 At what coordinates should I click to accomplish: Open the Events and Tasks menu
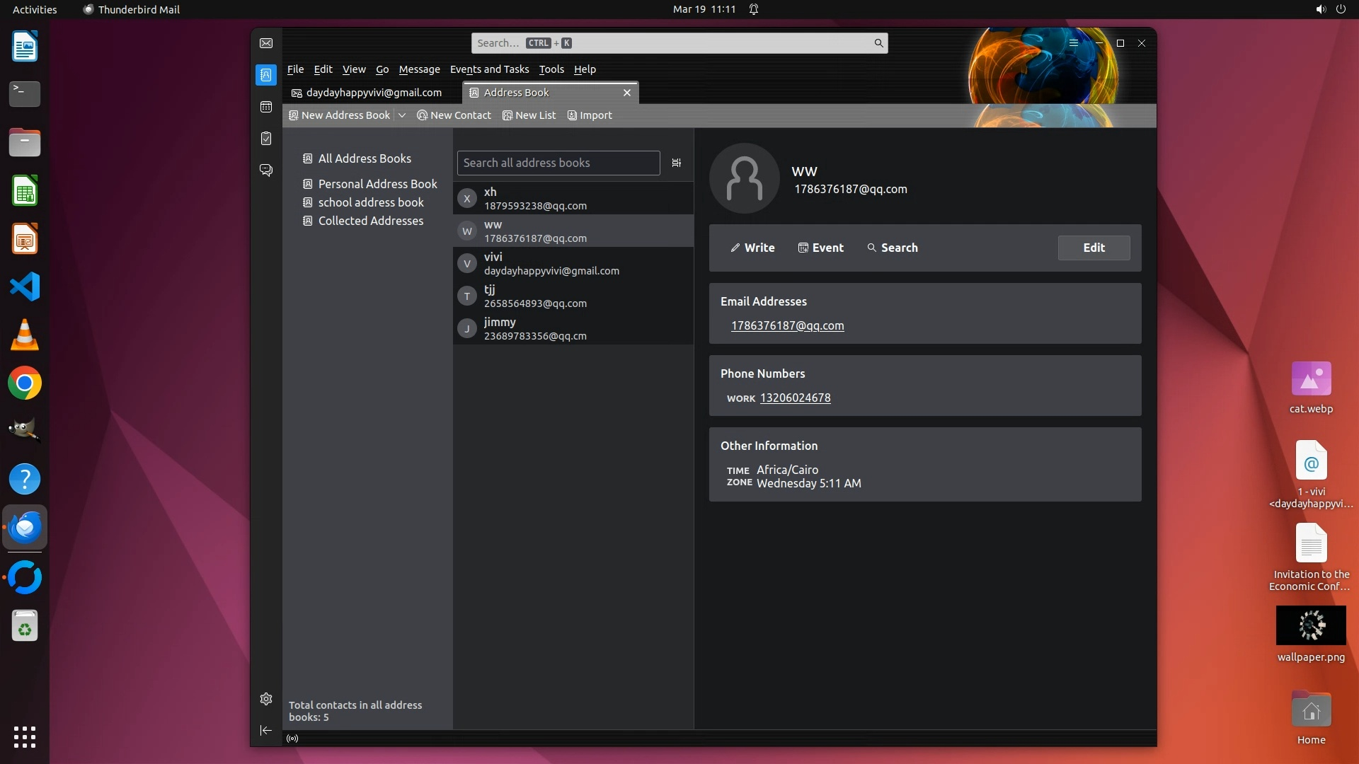pos(489,69)
